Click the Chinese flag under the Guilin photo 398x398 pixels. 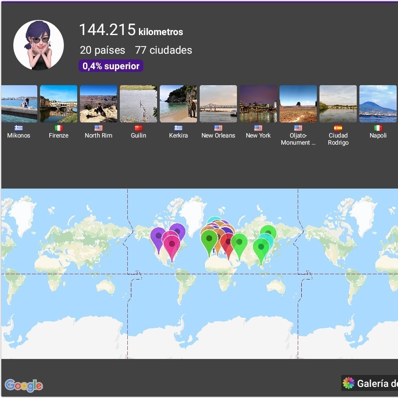click(x=138, y=128)
